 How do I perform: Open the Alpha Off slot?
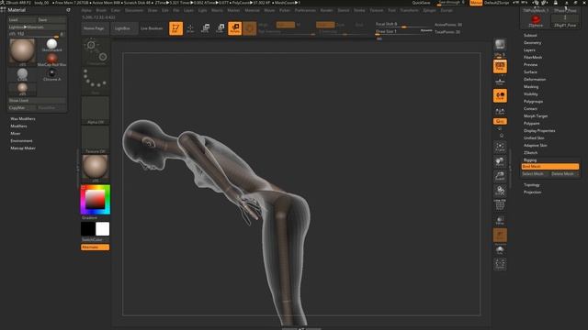96,110
